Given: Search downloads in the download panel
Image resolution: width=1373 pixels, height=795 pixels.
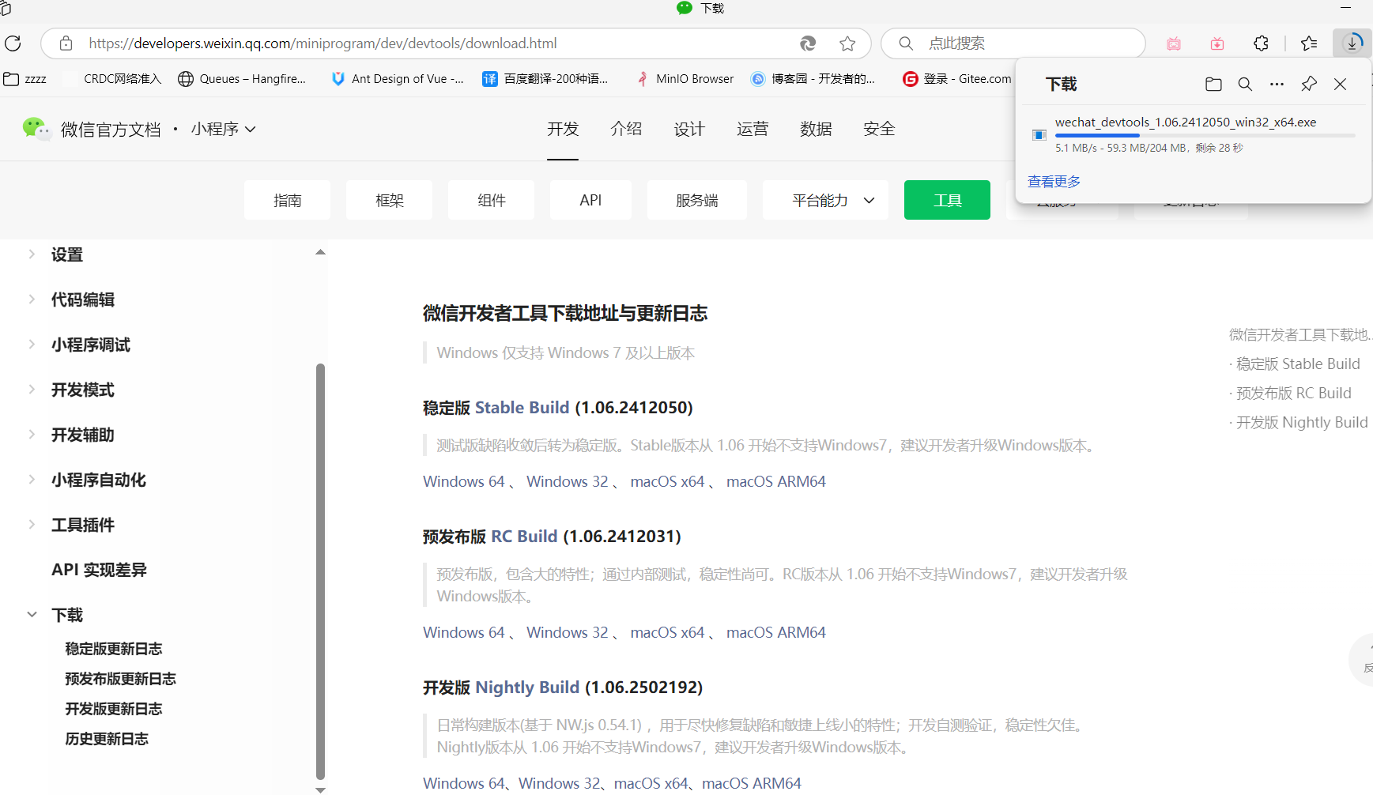Looking at the screenshot, I should [x=1245, y=84].
